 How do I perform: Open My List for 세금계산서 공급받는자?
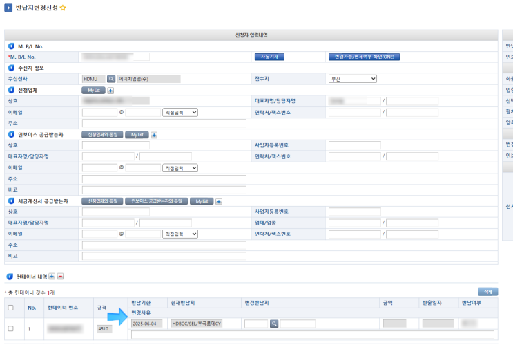[202, 201]
